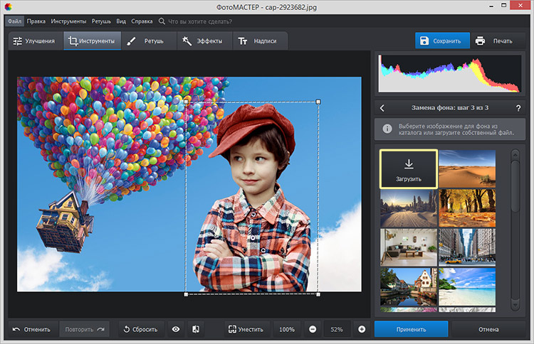Click the Печать print button

pyautogui.click(x=494, y=41)
